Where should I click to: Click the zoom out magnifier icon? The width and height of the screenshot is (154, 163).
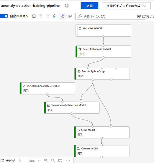[53, 161]
